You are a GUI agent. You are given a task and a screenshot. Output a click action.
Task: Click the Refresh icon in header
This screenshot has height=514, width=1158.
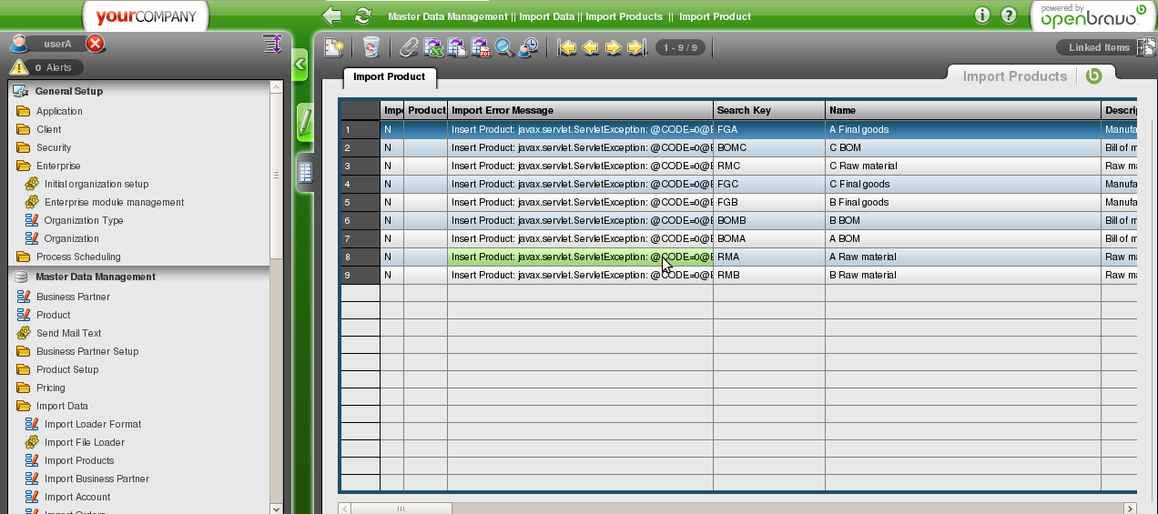[x=363, y=15]
